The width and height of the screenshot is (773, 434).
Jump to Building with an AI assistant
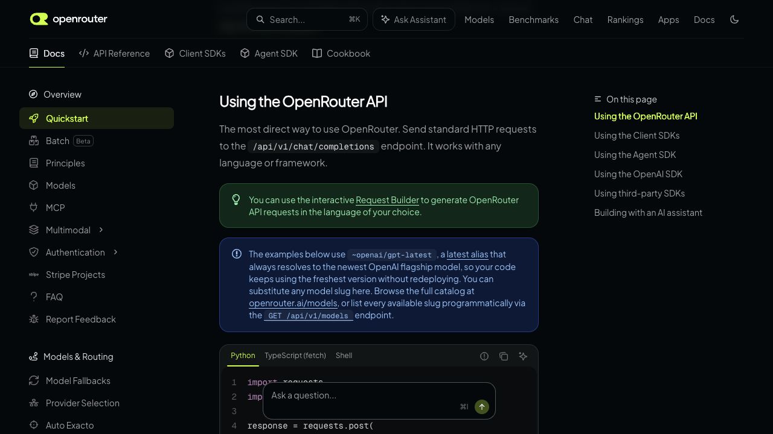point(648,213)
